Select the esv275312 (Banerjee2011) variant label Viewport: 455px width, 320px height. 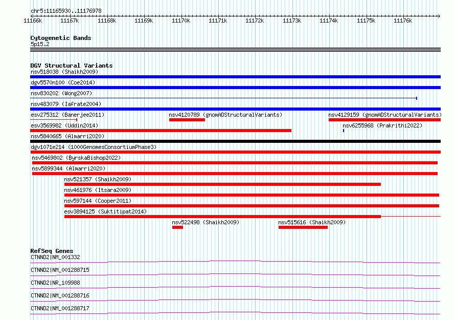coord(67,115)
